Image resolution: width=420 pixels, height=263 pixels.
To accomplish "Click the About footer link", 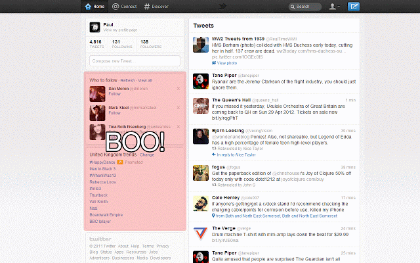I will [x=123, y=246].
